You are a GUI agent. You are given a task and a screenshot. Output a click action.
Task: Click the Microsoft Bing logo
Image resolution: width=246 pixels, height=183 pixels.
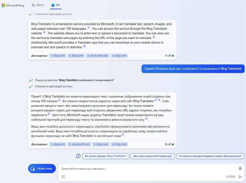[13, 5]
